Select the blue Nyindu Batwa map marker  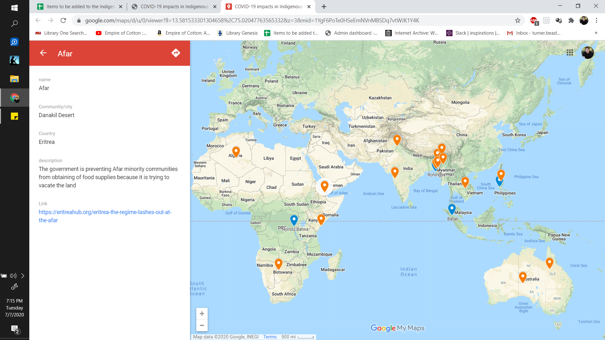click(294, 220)
